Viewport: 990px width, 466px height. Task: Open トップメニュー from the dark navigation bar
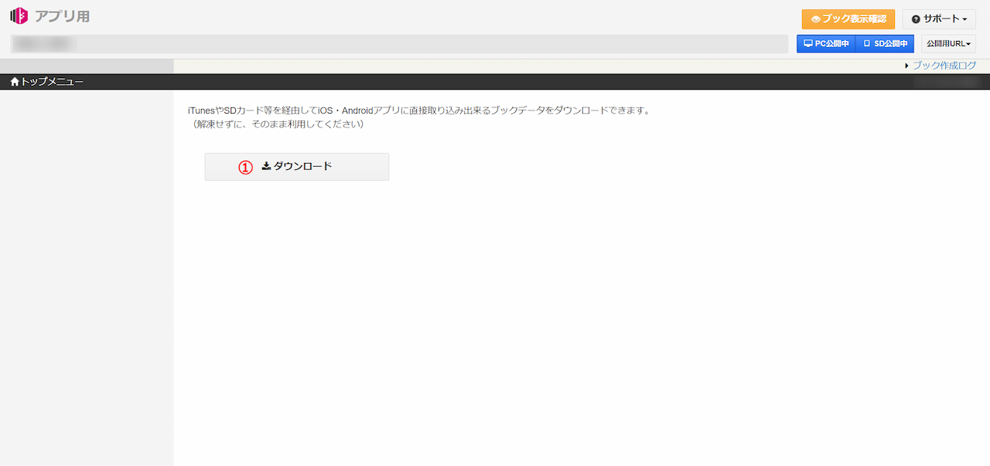[50, 80]
